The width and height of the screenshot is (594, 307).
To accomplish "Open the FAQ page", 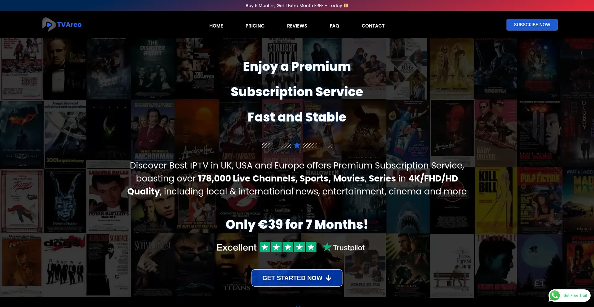I will pyautogui.click(x=334, y=26).
